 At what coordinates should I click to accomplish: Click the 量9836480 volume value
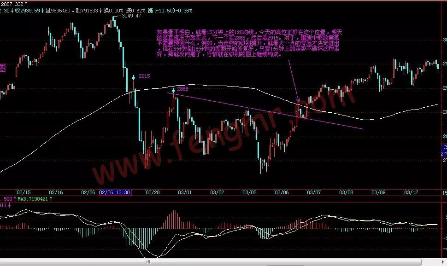(x=58, y=11)
